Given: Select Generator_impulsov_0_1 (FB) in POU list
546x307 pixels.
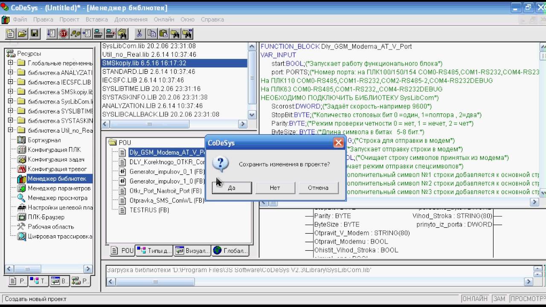Looking at the screenshot, I should click(167, 171).
